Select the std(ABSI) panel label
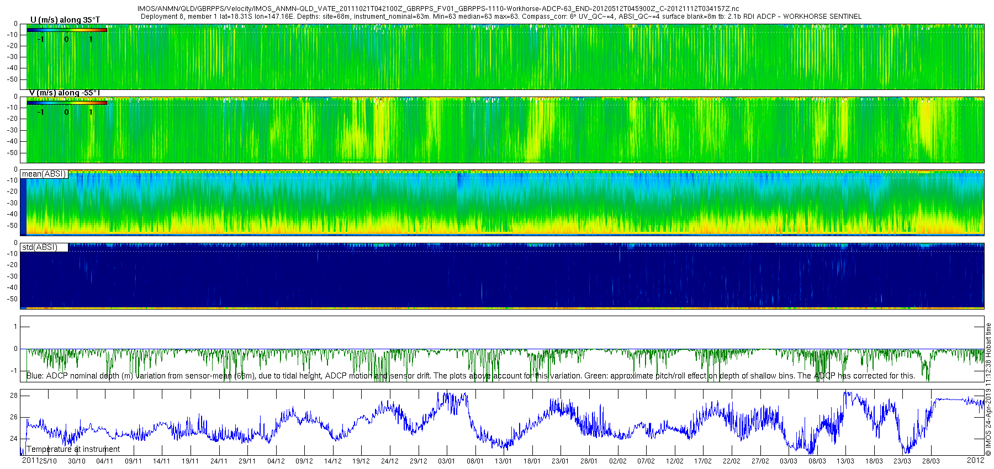The height and width of the screenshot is (469, 994). point(40,247)
